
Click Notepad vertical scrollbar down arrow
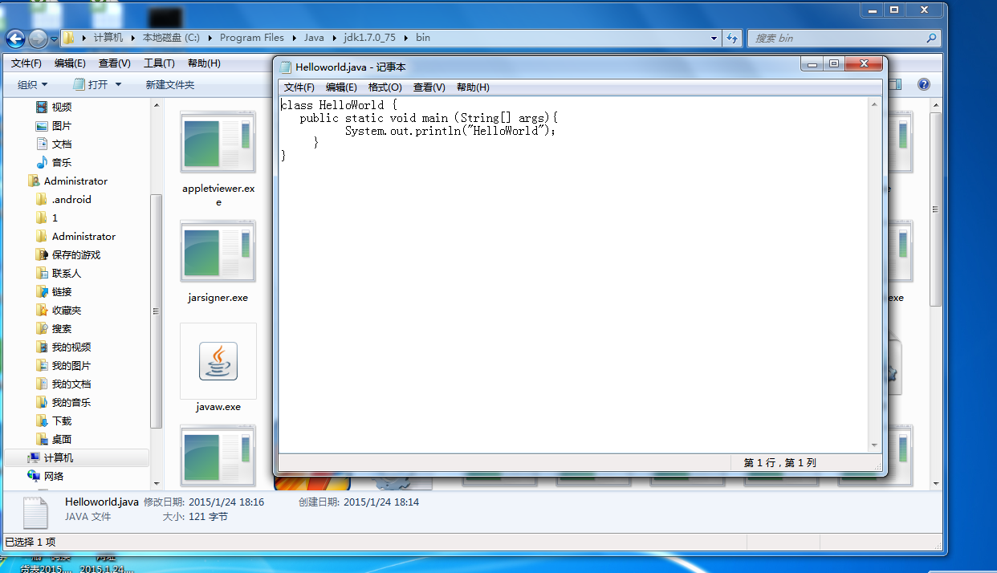pyautogui.click(x=875, y=445)
